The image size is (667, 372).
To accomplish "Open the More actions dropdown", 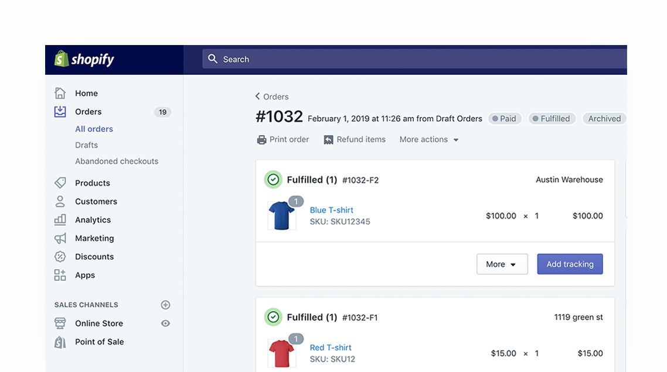I will pyautogui.click(x=428, y=139).
